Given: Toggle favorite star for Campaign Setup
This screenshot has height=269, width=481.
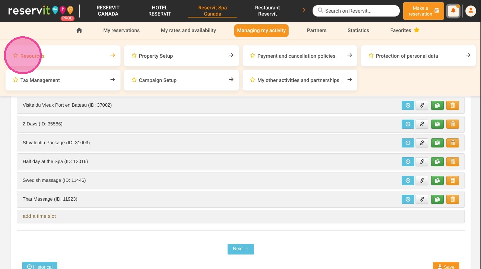Looking at the screenshot, I should [134, 80].
